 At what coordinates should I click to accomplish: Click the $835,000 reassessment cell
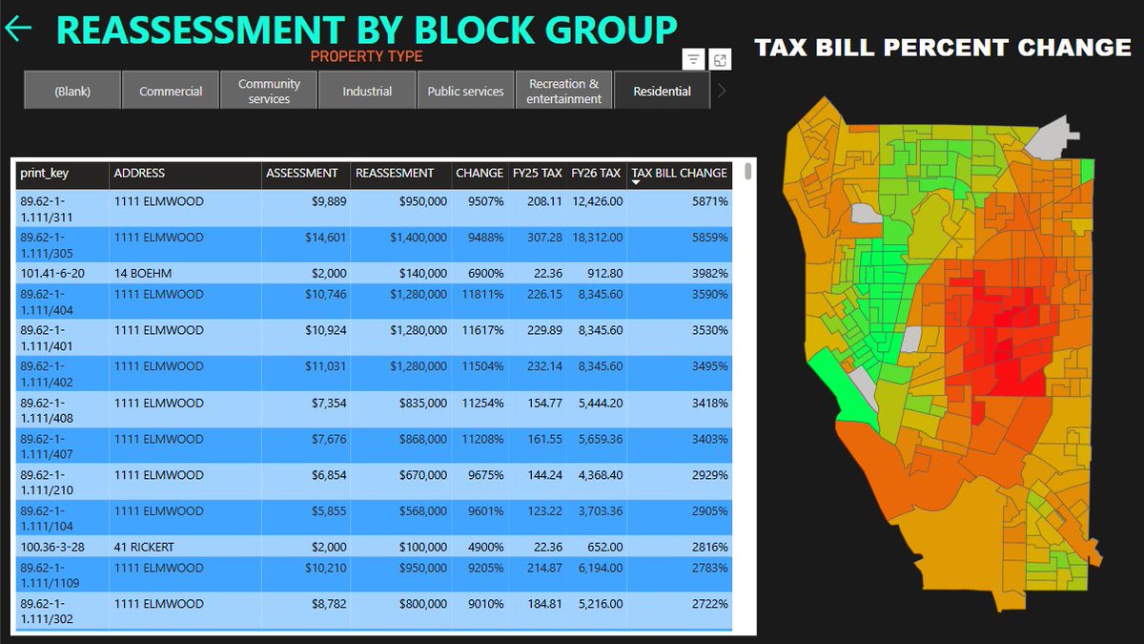423,404
